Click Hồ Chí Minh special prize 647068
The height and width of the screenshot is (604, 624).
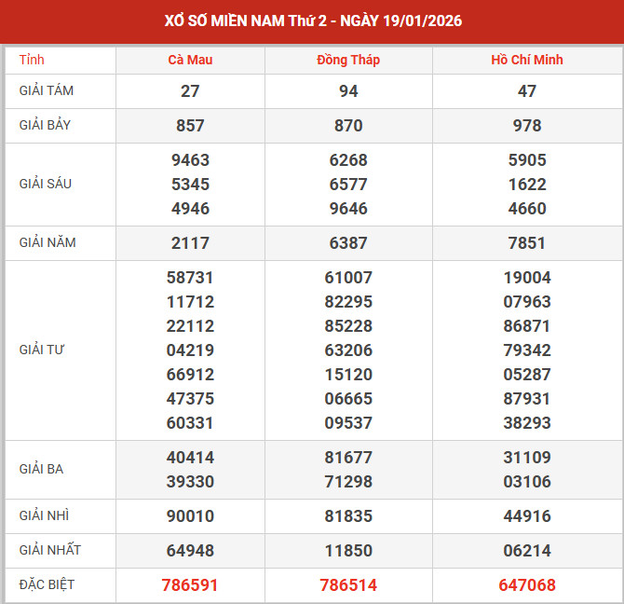527,585
